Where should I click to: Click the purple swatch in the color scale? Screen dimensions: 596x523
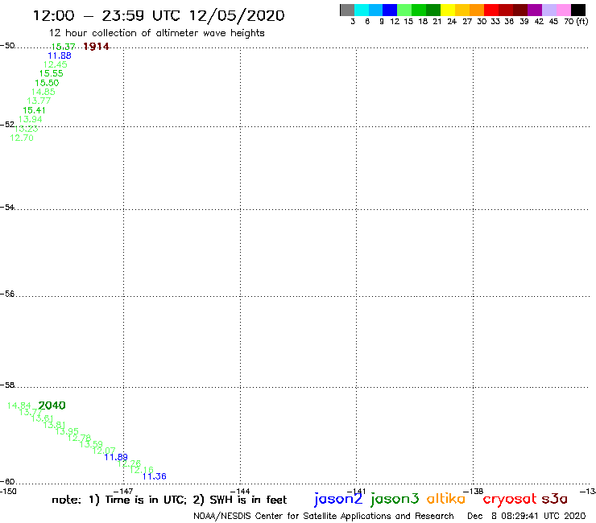535,10
